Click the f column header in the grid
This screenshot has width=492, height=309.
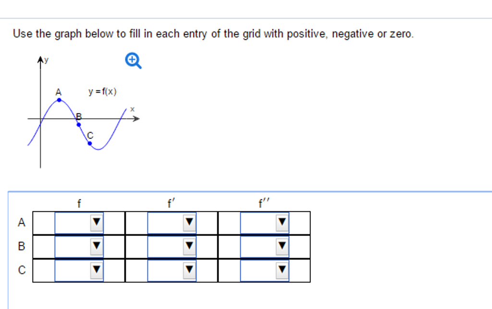(79, 204)
